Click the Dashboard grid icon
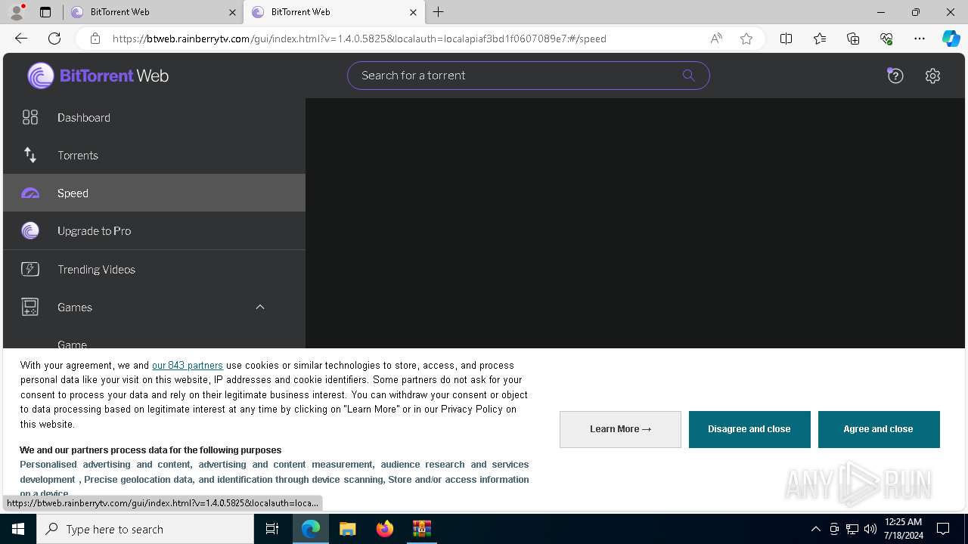The image size is (968, 544). click(x=30, y=117)
